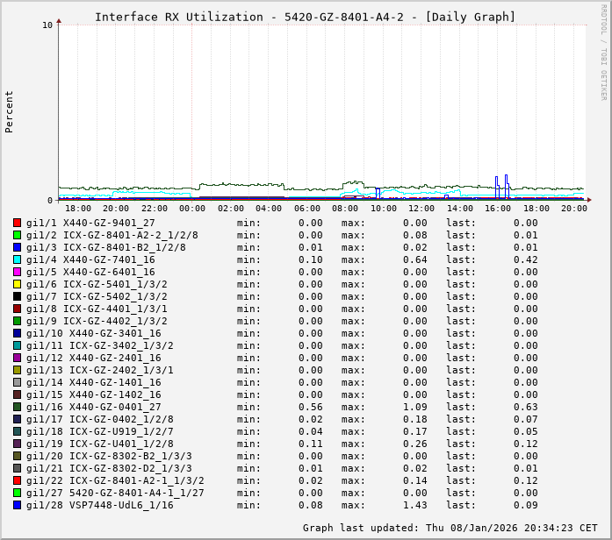The image size is (612, 540).
Task: Select the 08:00 tick label on x-axis
Action: [x=345, y=208]
